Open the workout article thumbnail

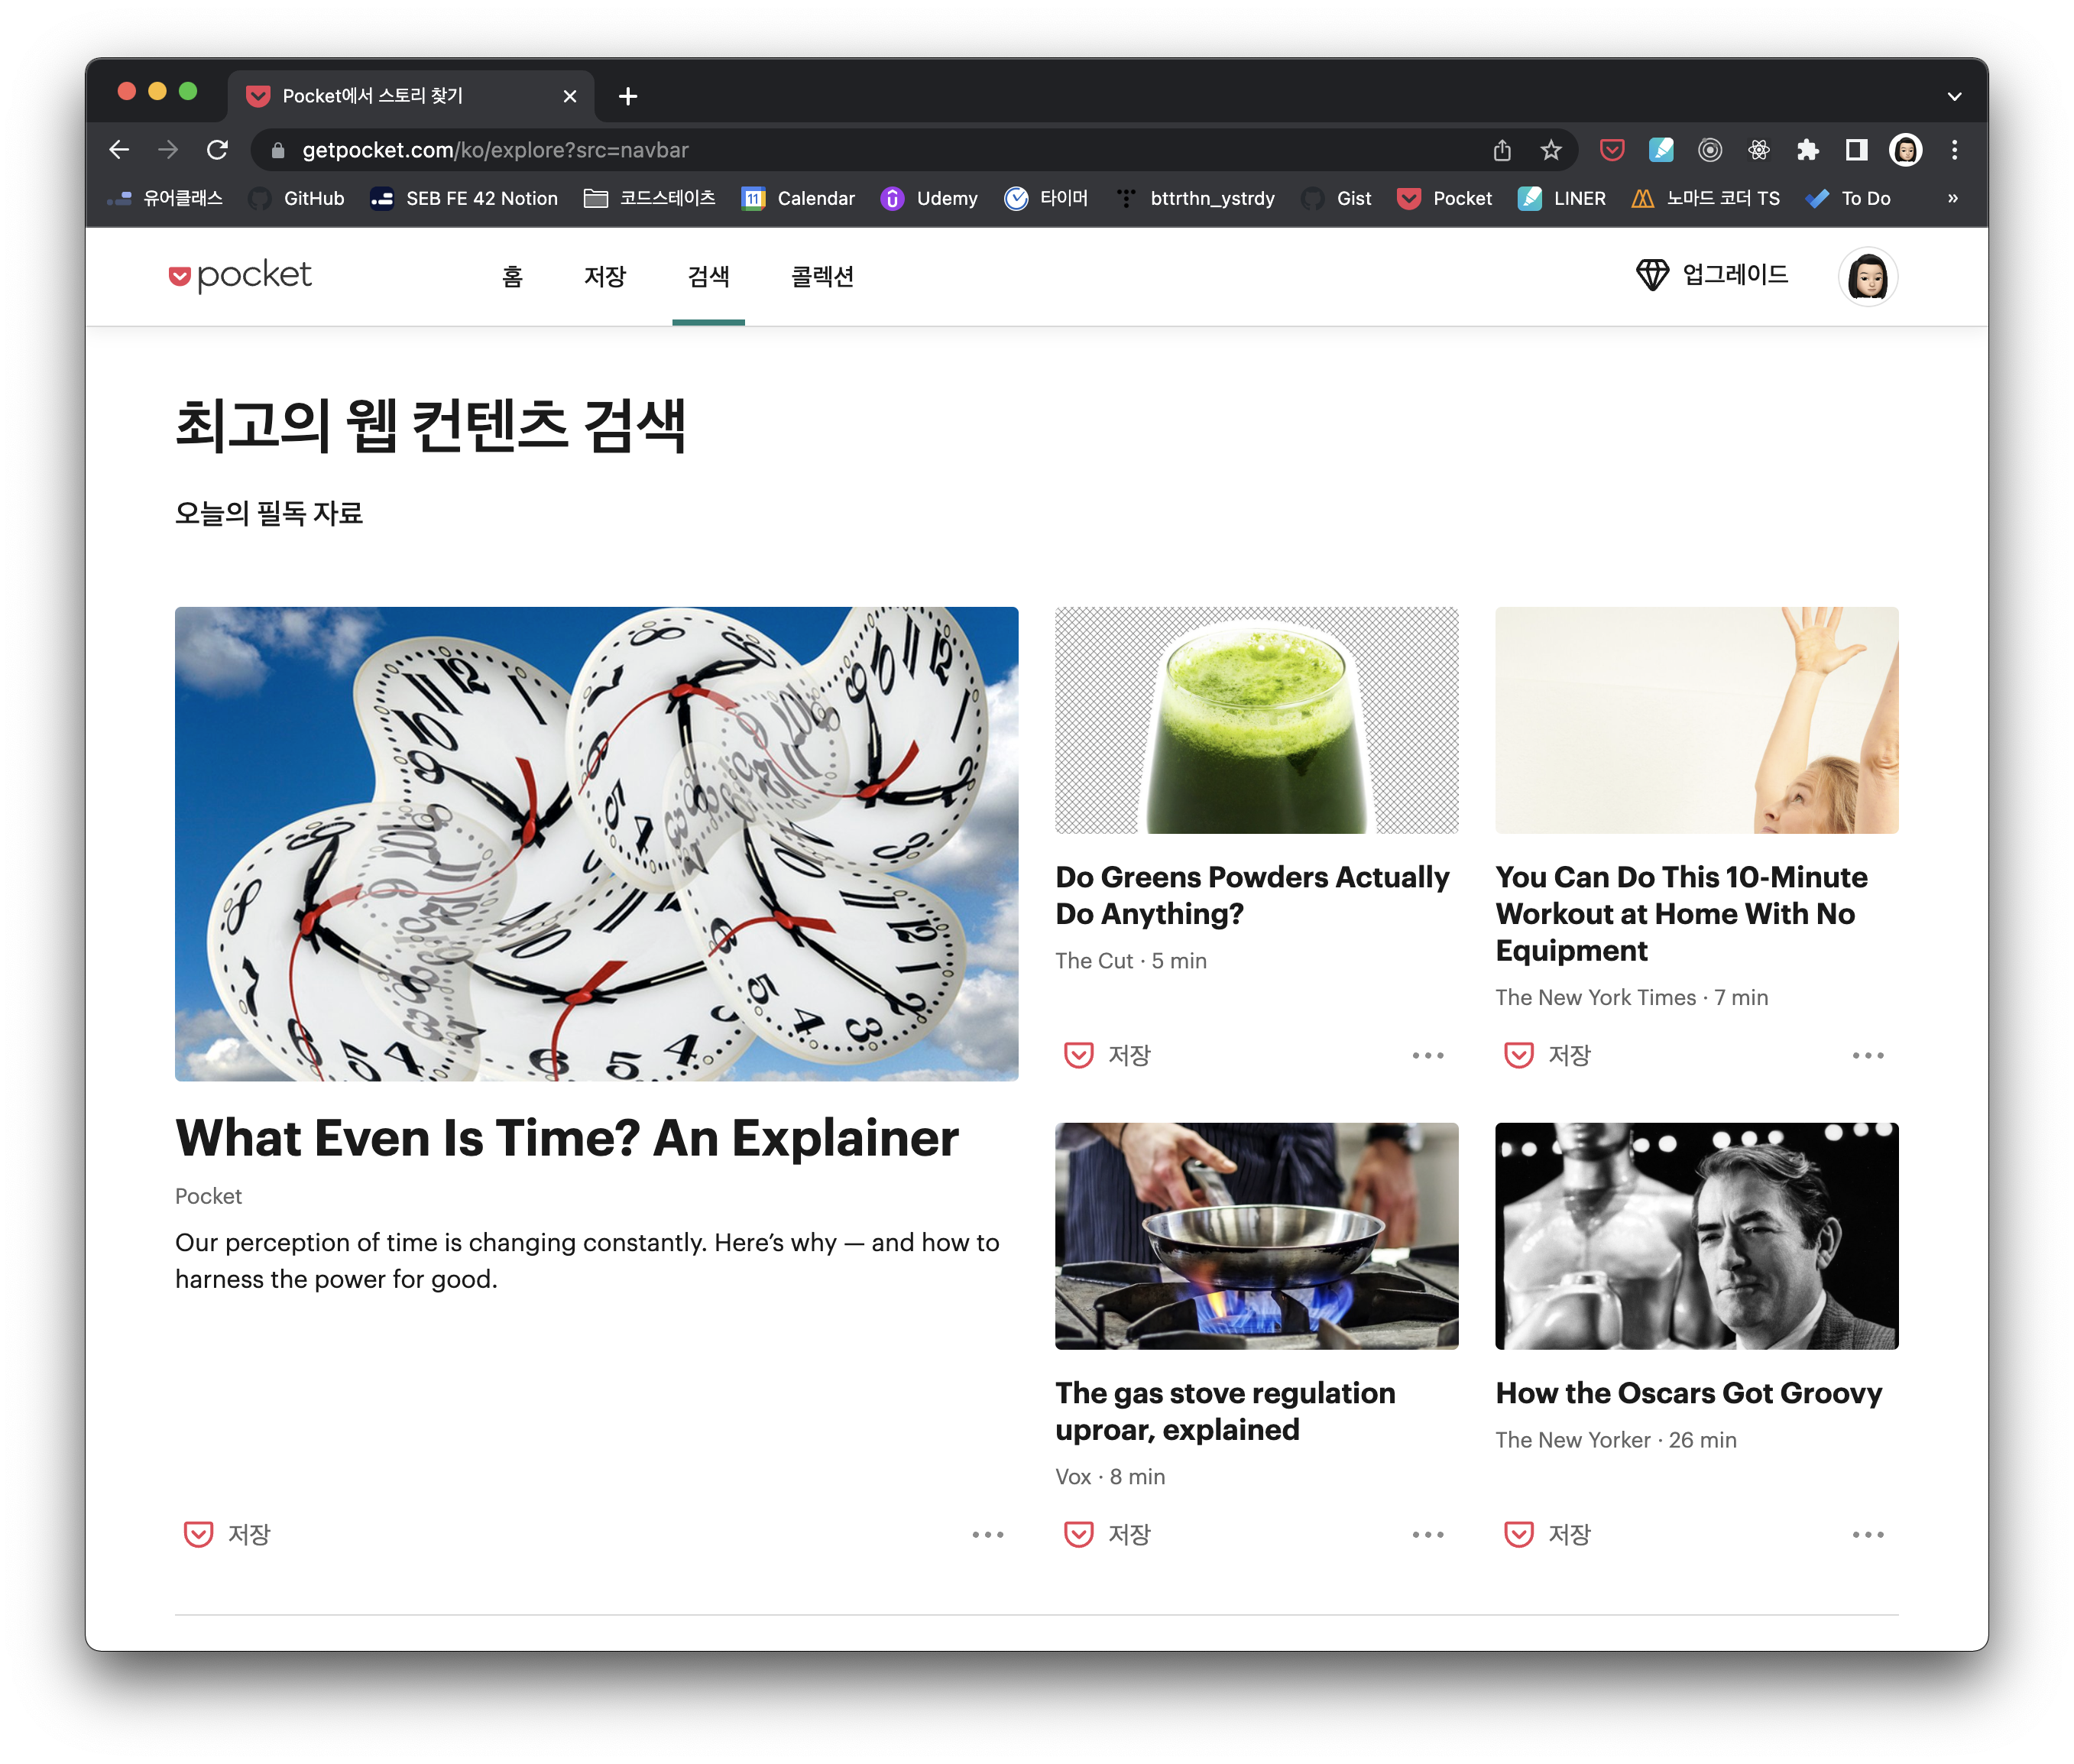1696,719
